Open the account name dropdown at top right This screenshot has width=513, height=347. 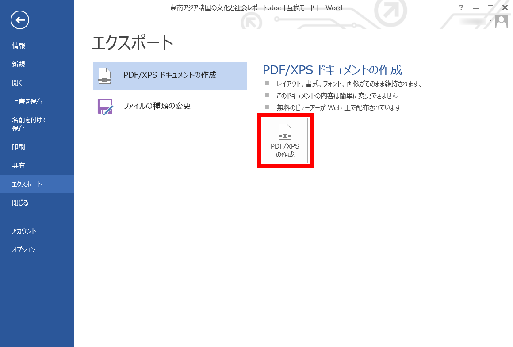tap(490, 20)
